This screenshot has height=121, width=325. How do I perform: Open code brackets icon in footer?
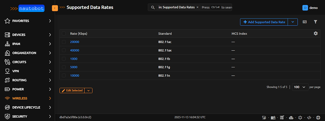pyautogui.click(x=309, y=118)
